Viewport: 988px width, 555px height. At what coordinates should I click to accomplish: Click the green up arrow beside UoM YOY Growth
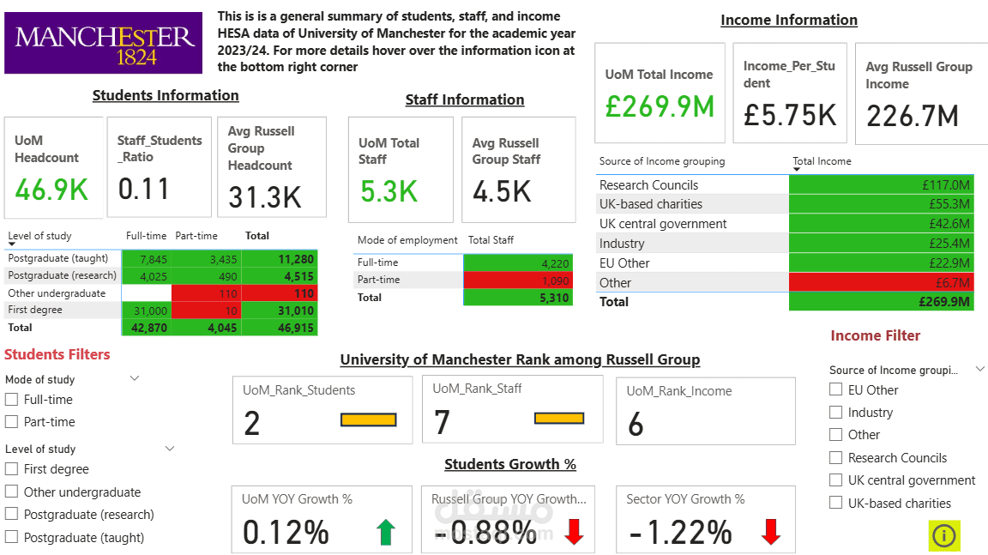(384, 531)
